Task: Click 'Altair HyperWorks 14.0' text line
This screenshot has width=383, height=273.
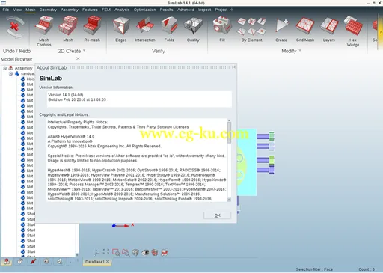Action: 71,136
